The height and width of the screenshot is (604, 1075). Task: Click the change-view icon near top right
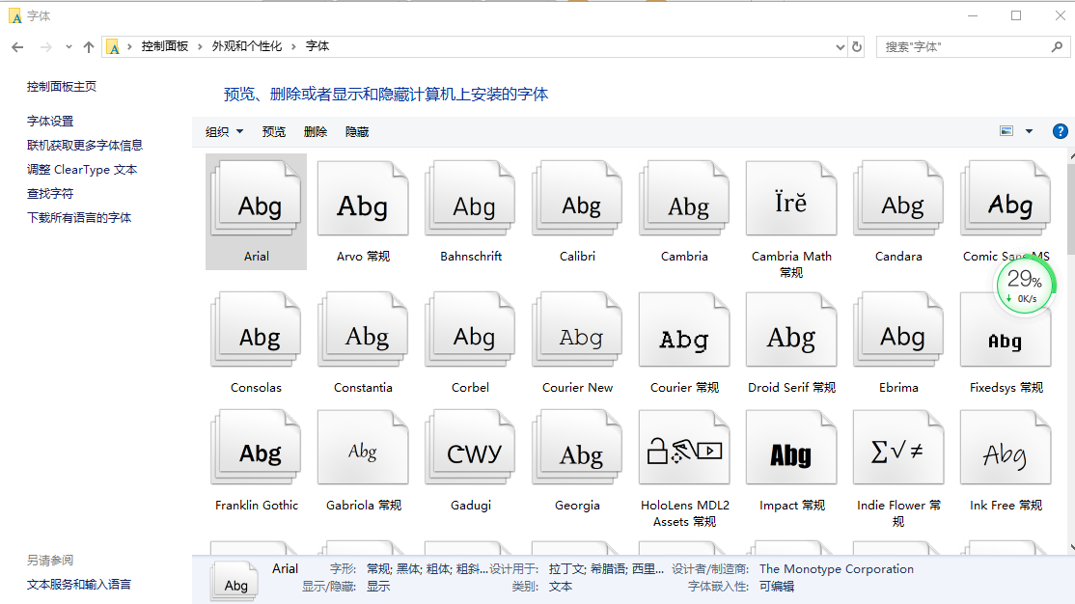[x=1006, y=130]
